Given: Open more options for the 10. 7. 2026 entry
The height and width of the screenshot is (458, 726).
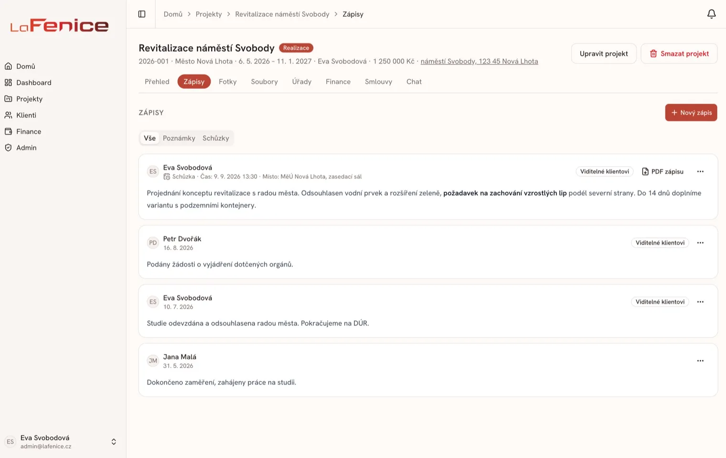Looking at the screenshot, I should [x=700, y=302].
